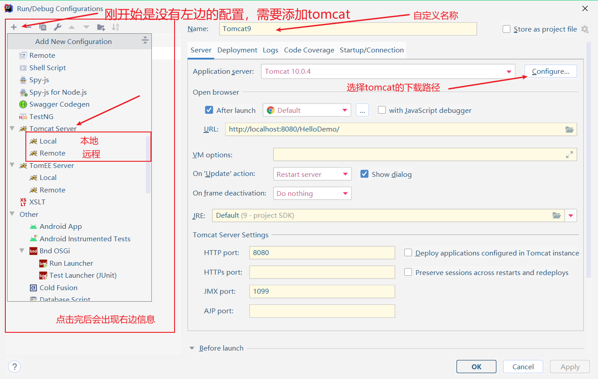Enable Deploy applications configured in Tomcat instance
The height and width of the screenshot is (379, 598).
pos(408,253)
